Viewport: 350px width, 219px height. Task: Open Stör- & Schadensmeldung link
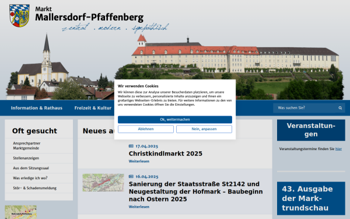click(34, 188)
